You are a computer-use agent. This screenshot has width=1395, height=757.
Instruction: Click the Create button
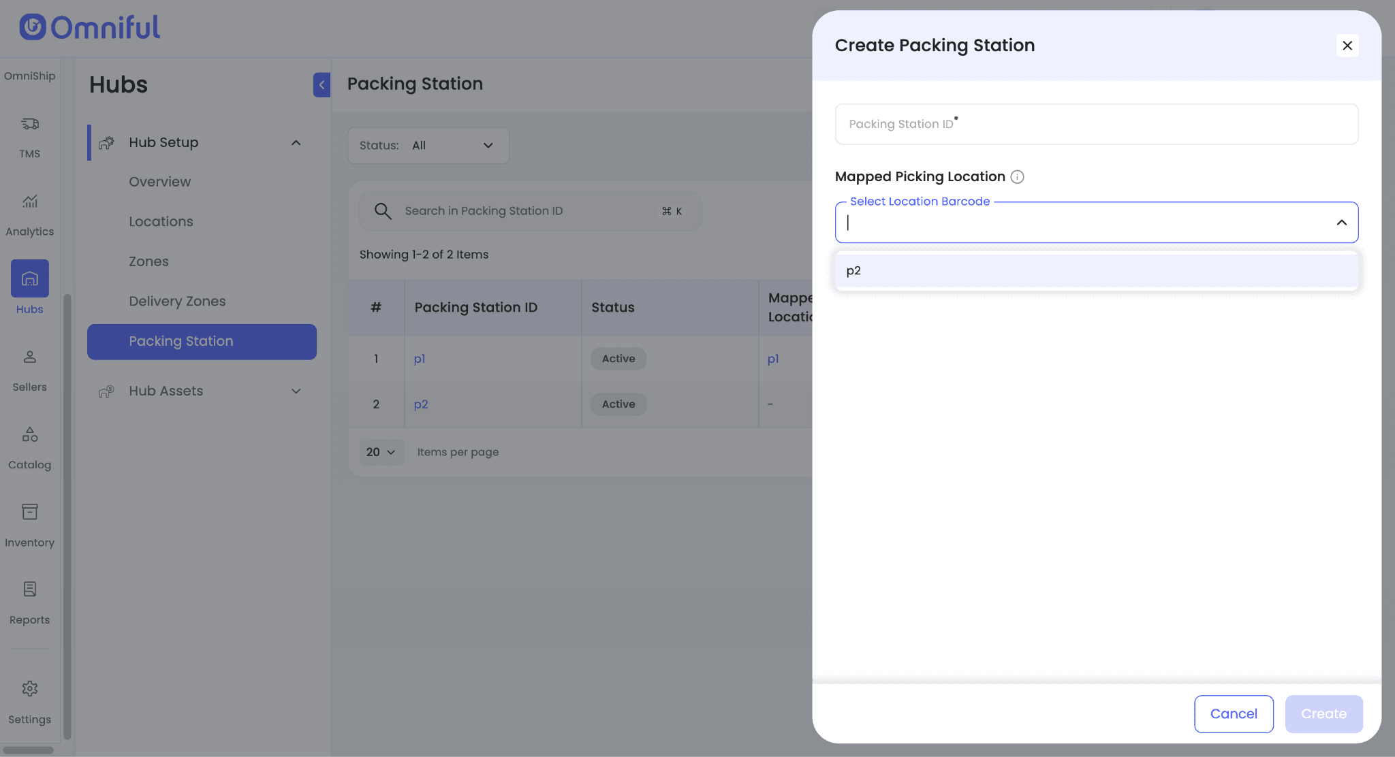point(1323,713)
